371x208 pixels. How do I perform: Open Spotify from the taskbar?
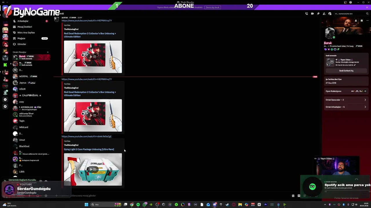tap(138, 205)
